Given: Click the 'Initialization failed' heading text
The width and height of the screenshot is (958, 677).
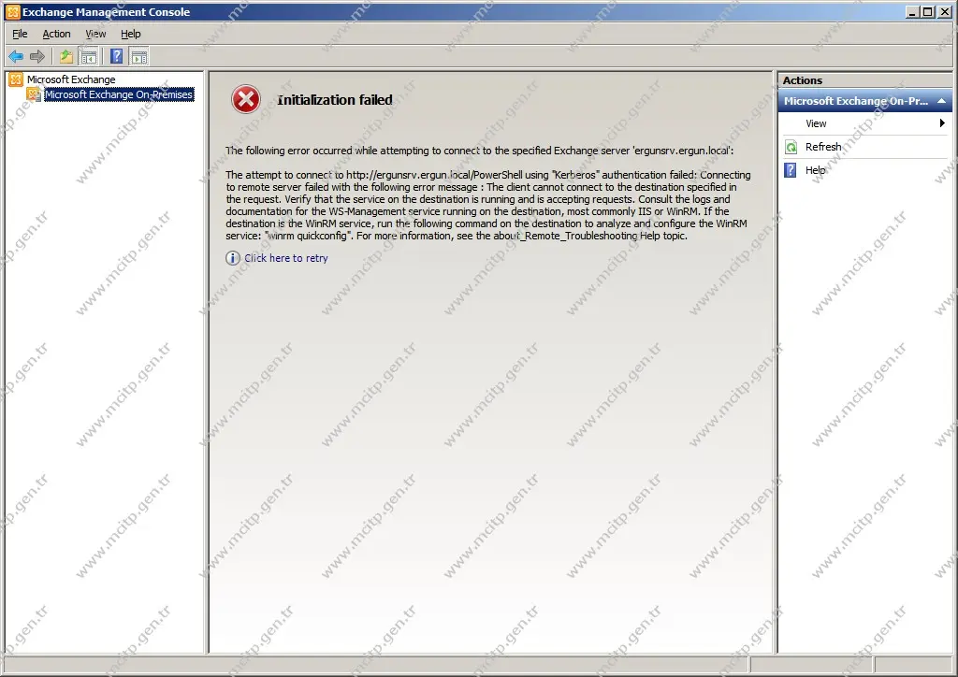Looking at the screenshot, I should pyautogui.click(x=335, y=99).
